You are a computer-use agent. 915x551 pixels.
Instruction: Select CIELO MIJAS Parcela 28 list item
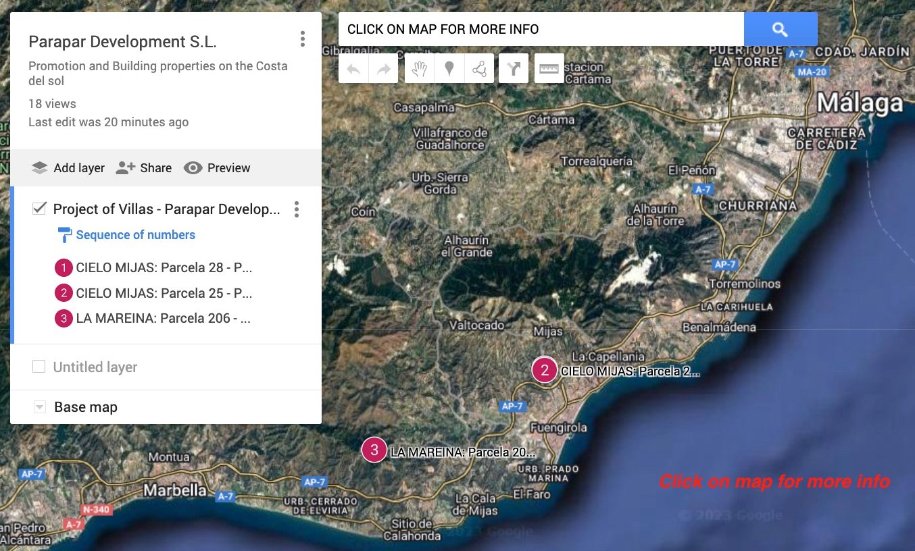164,268
